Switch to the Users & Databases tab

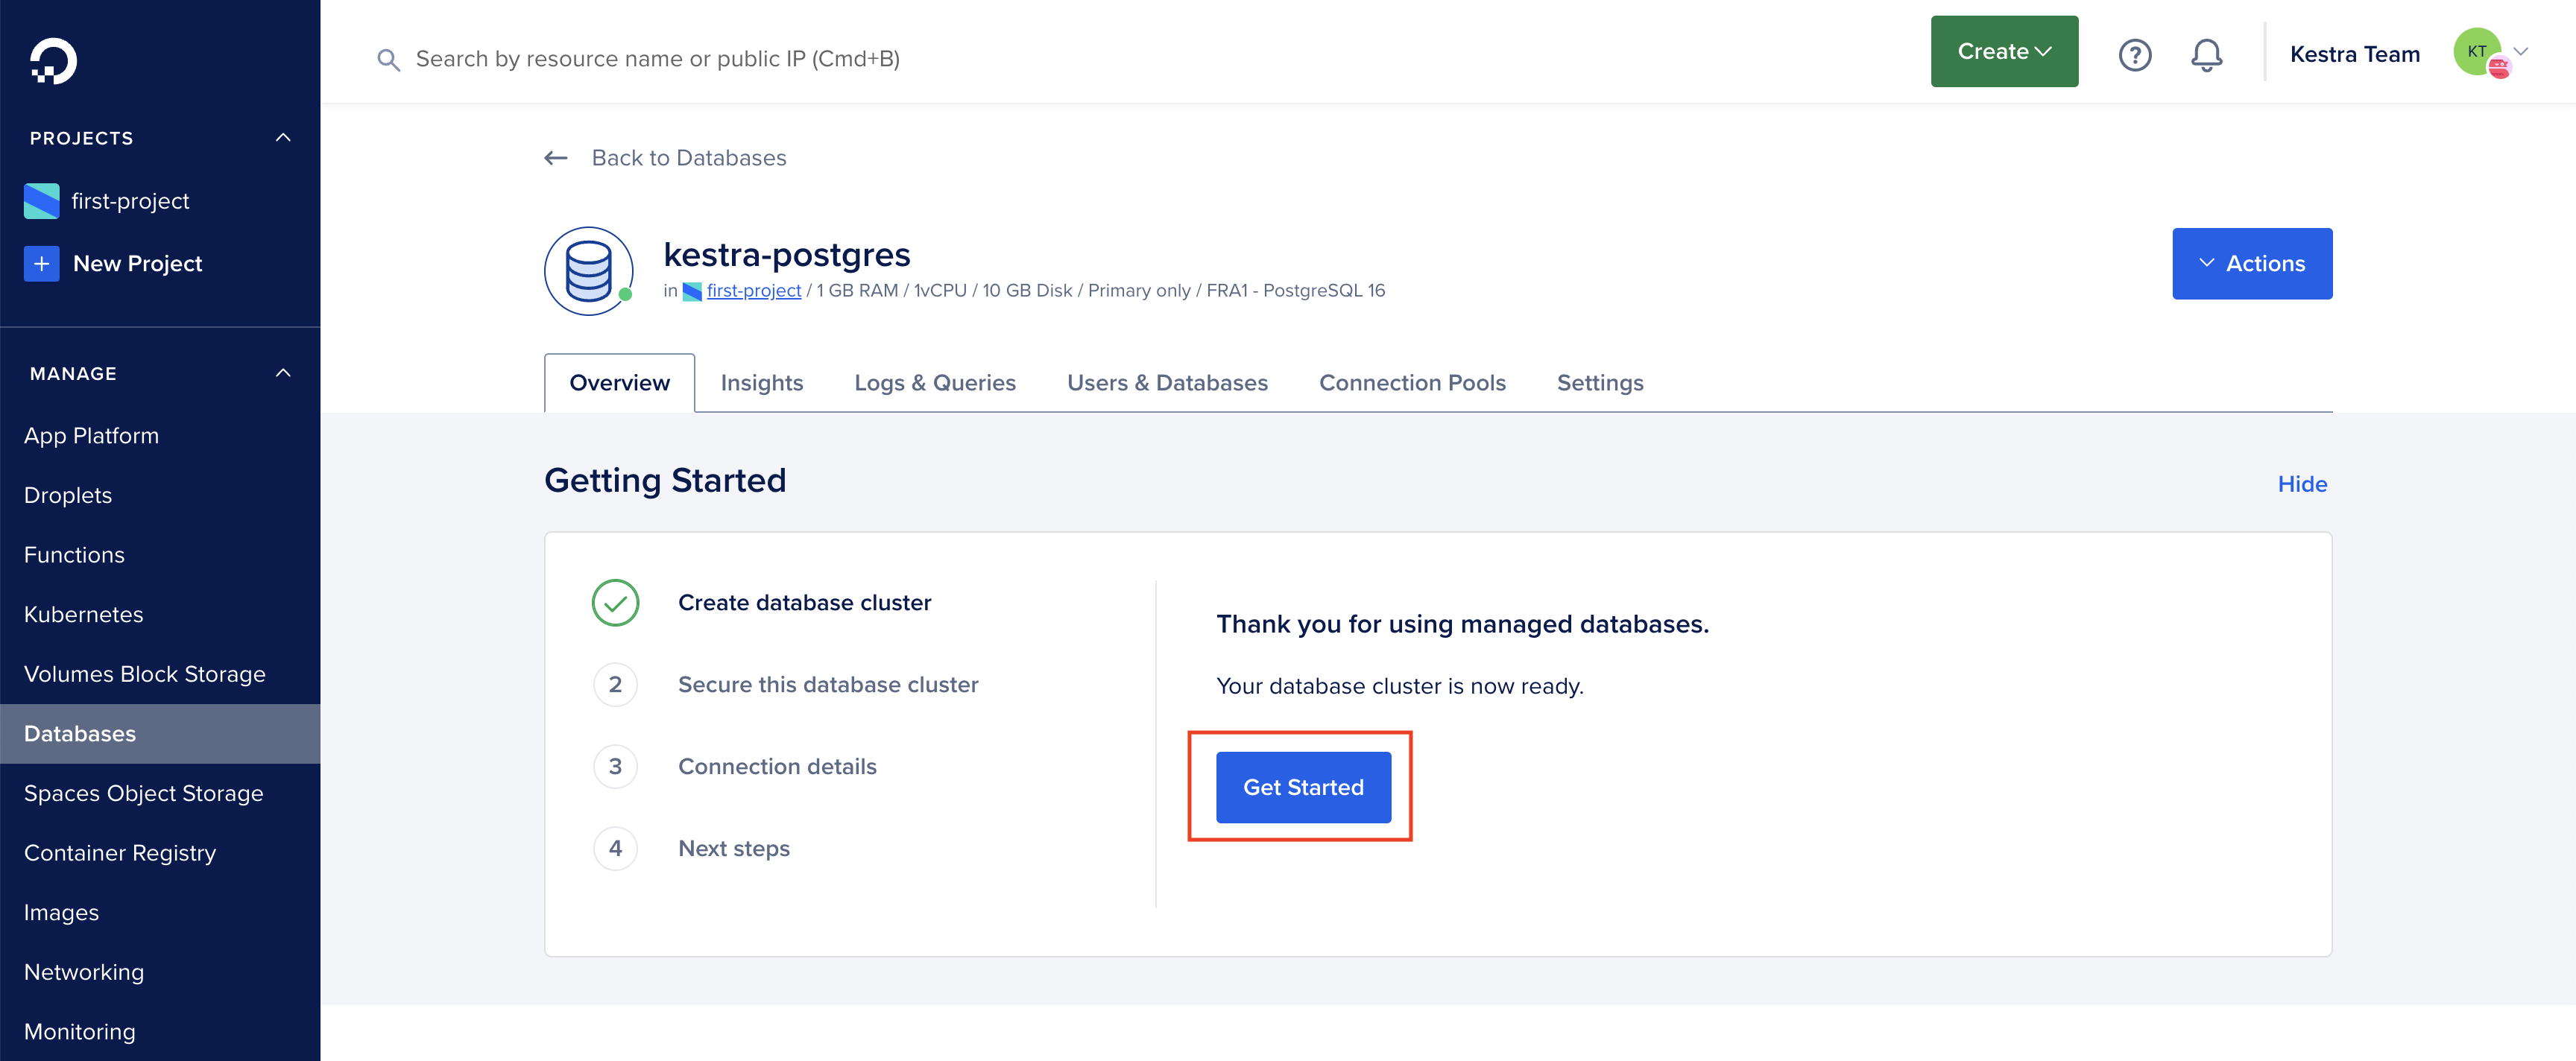(x=1168, y=383)
